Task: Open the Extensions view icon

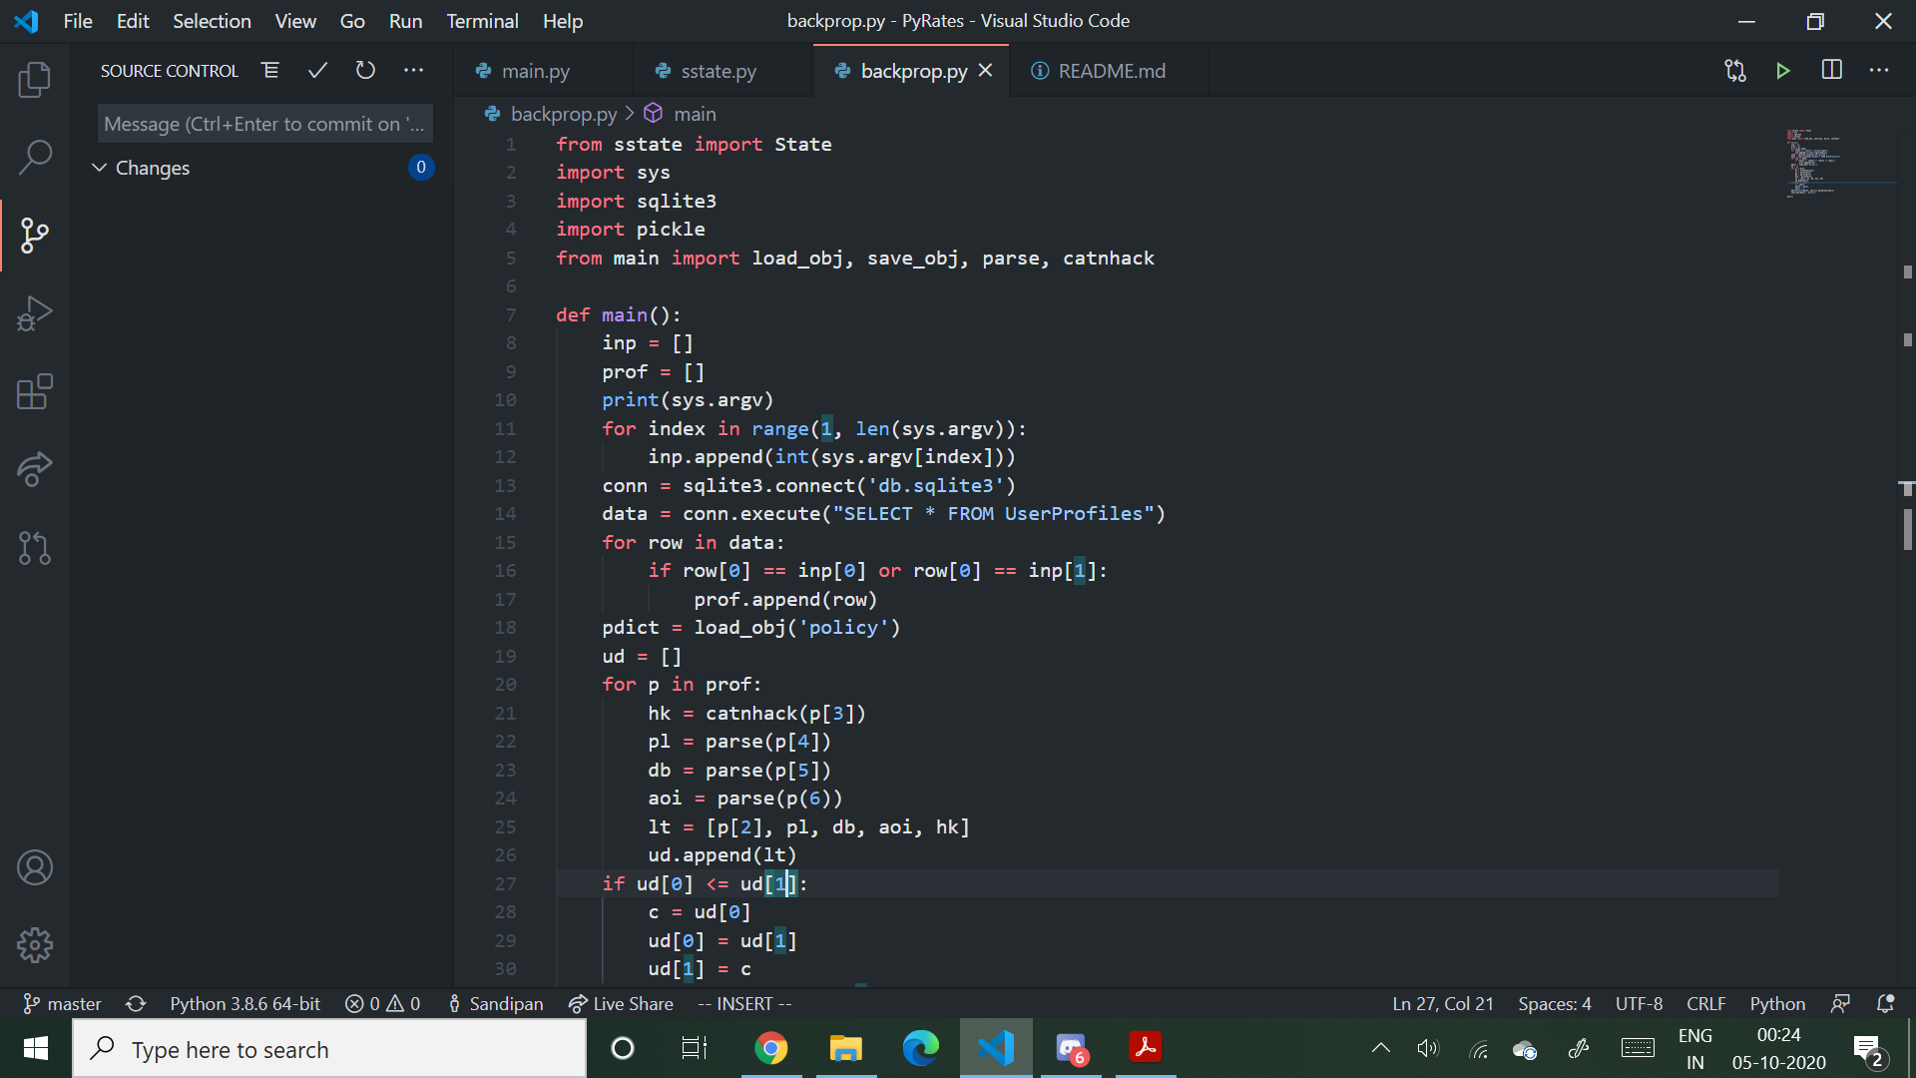Action: point(35,391)
